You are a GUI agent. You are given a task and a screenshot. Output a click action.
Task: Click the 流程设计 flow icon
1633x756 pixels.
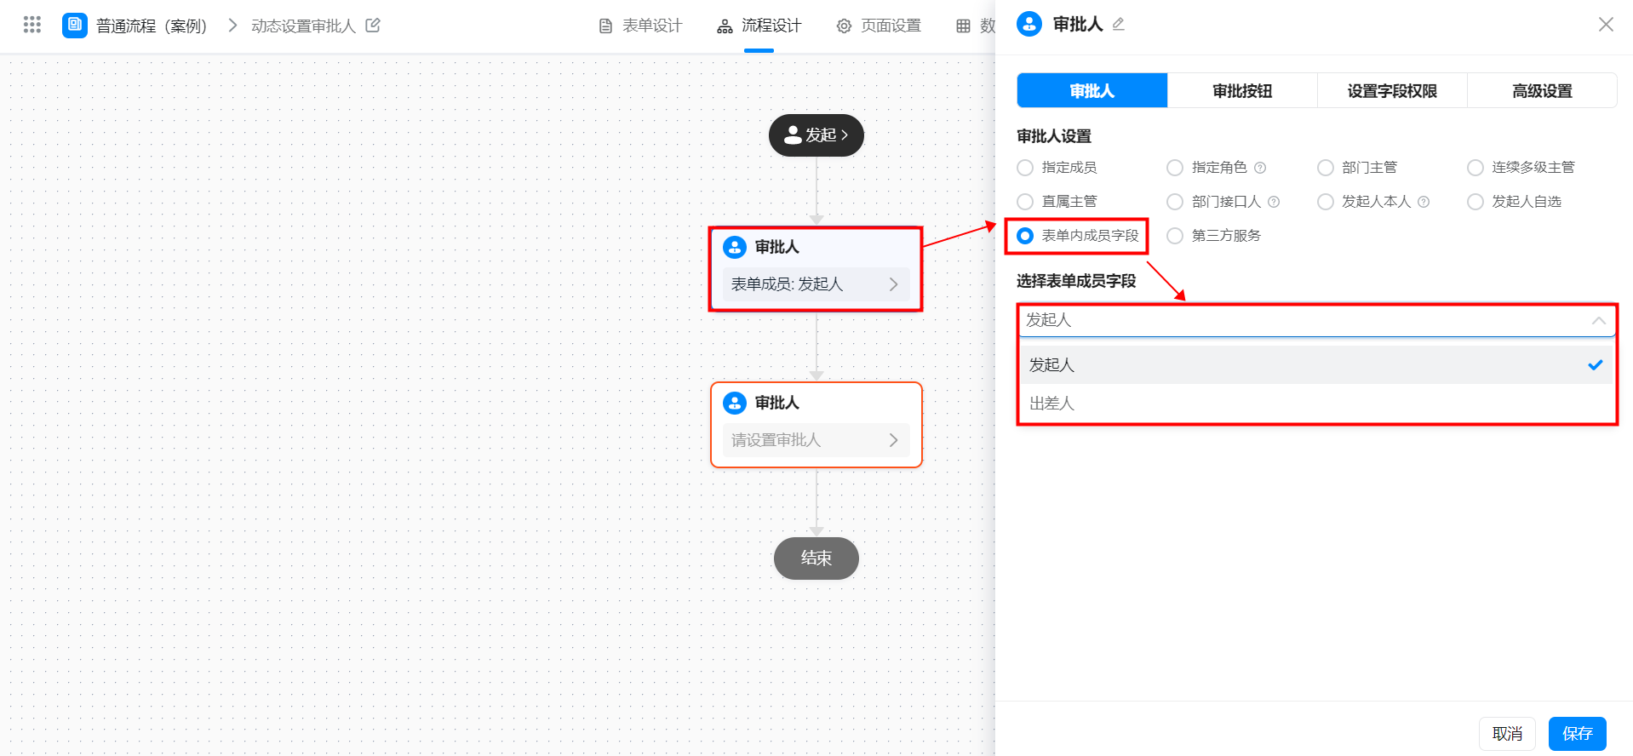(x=725, y=26)
